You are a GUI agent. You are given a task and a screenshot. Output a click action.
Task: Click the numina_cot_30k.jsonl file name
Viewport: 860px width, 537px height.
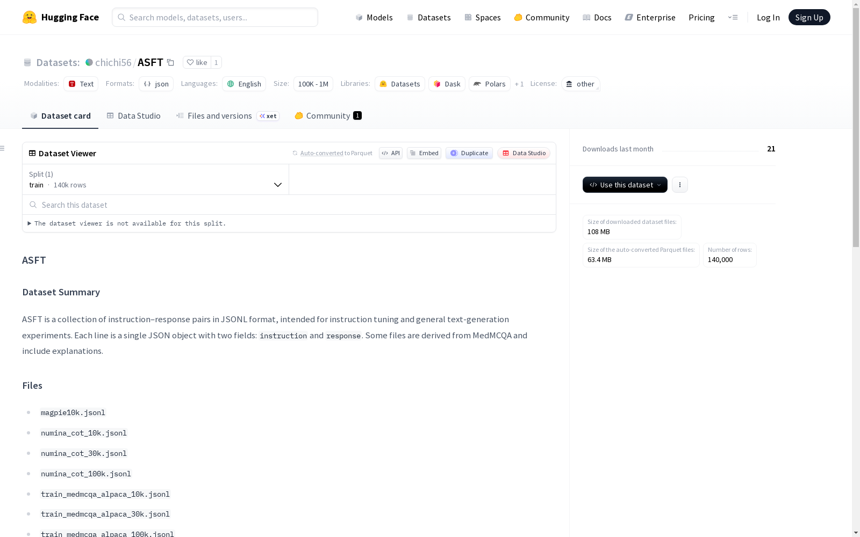tap(84, 453)
